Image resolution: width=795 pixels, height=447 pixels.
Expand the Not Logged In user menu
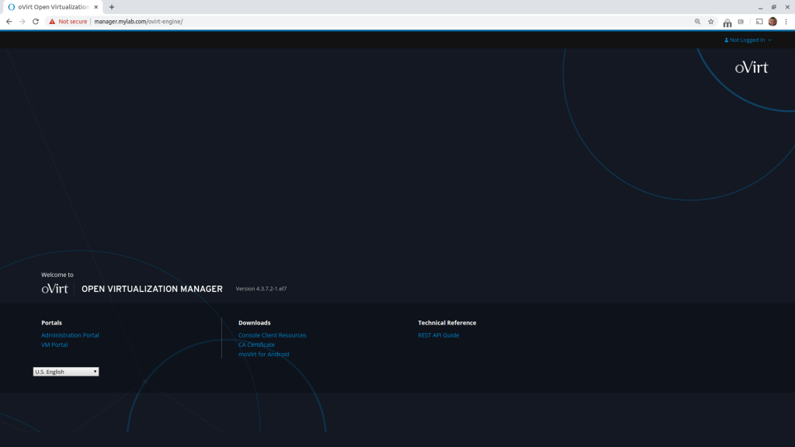click(748, 40)
